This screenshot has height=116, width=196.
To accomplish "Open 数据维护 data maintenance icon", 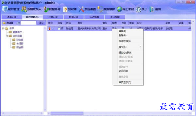I will [x=100, y=9].
